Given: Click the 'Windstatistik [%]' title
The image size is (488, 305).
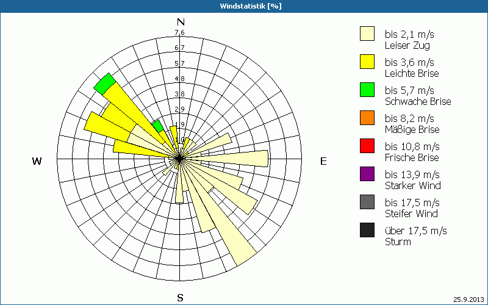Looking at the screenshot, I should point(251,6).
